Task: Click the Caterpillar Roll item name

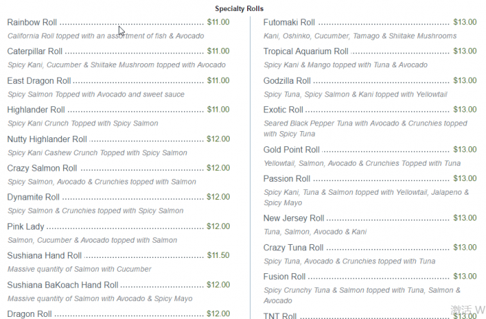Action: [35, 51]
